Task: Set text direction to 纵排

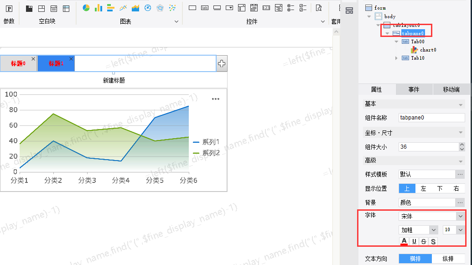Action: (448, 259)
